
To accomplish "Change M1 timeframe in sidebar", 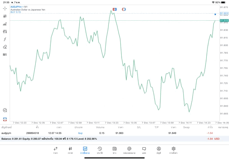I will 5,55.
